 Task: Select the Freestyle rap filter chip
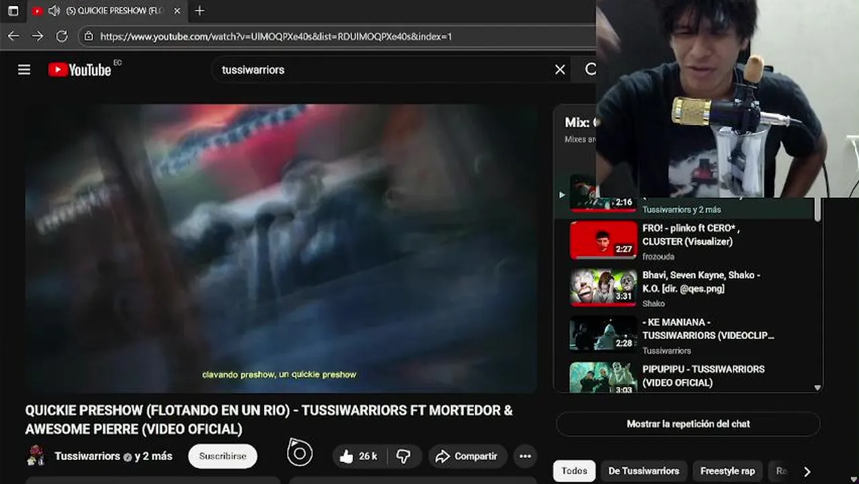(728, 471)
